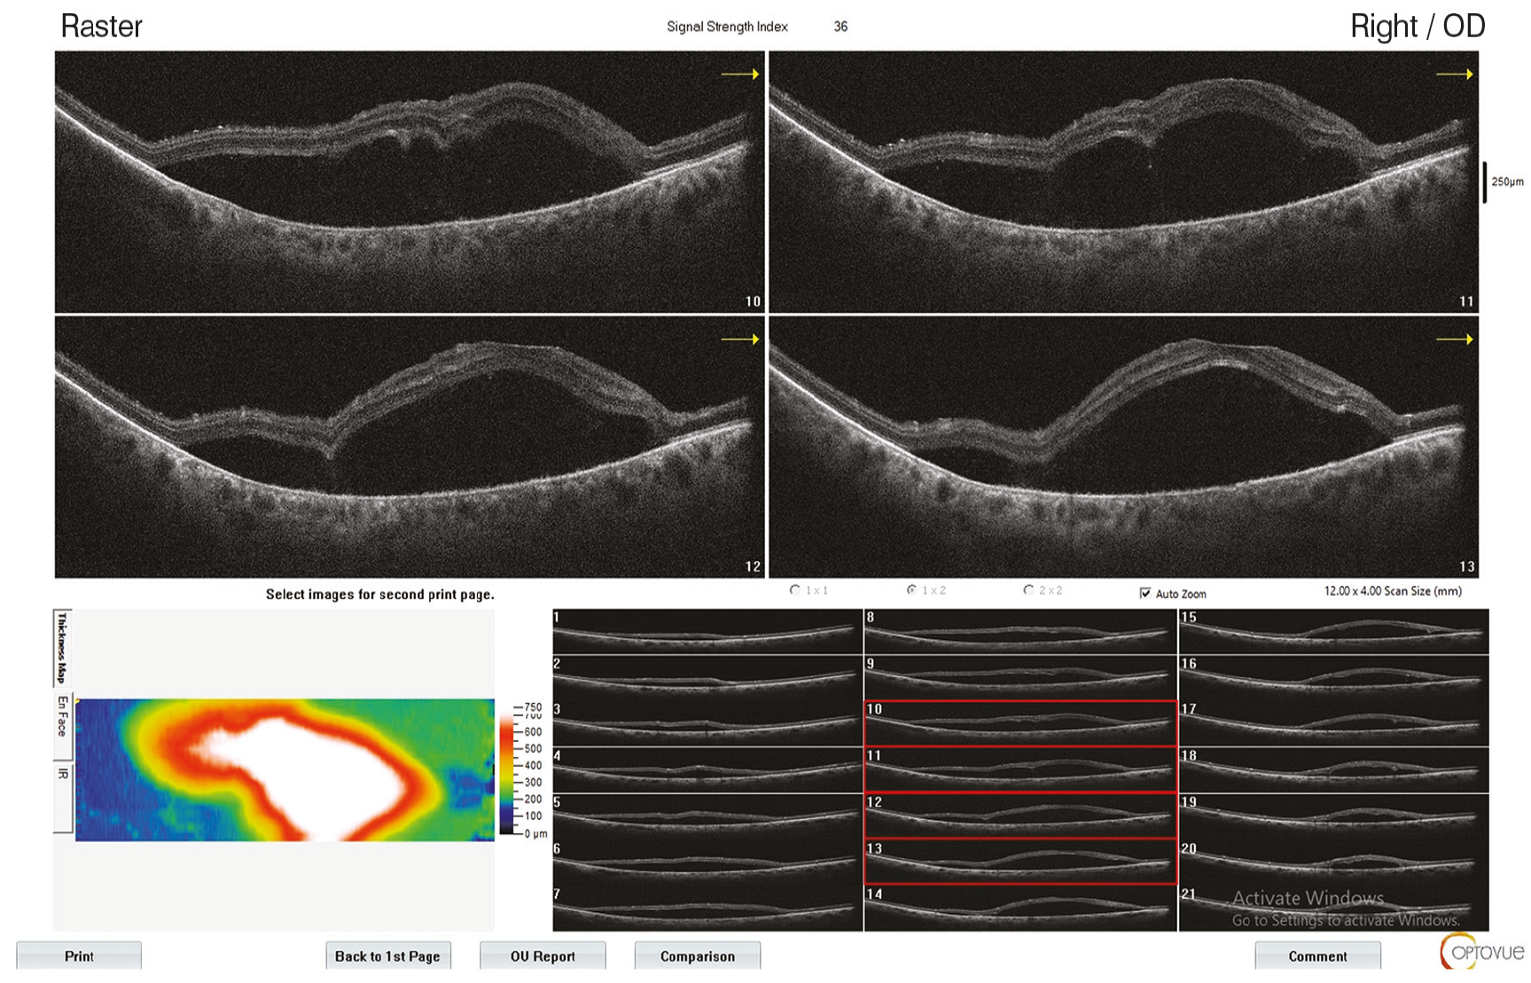Select raster scan thumbnail 6
This screenshot has width=1531, height=983.
707,862
